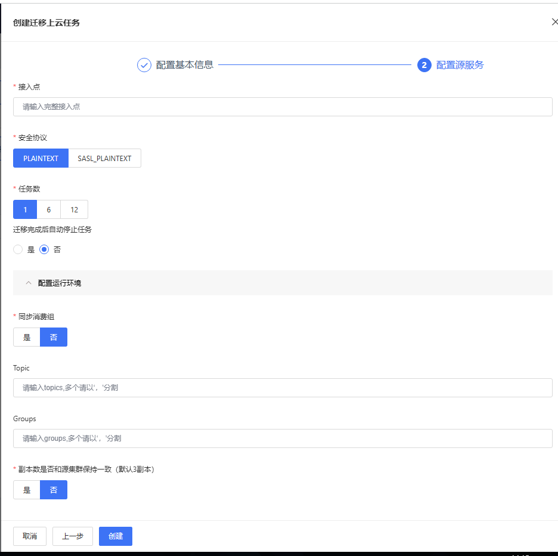
Task: Set task count to 12
Action: coord(74,209)
